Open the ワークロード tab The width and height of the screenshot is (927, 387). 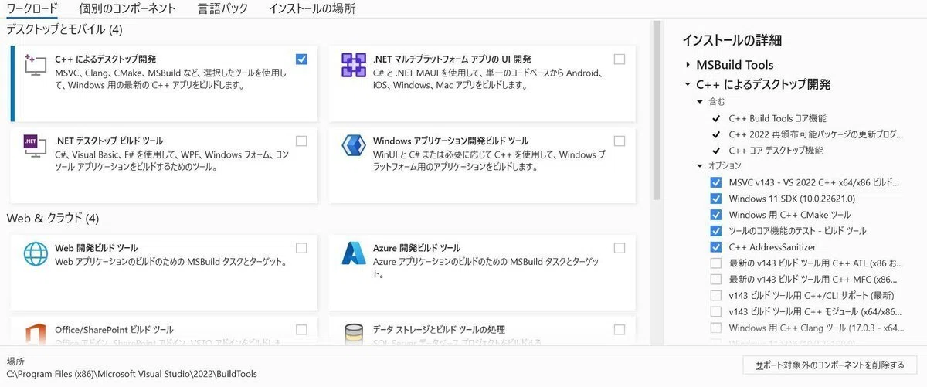(x=32, y=9)
